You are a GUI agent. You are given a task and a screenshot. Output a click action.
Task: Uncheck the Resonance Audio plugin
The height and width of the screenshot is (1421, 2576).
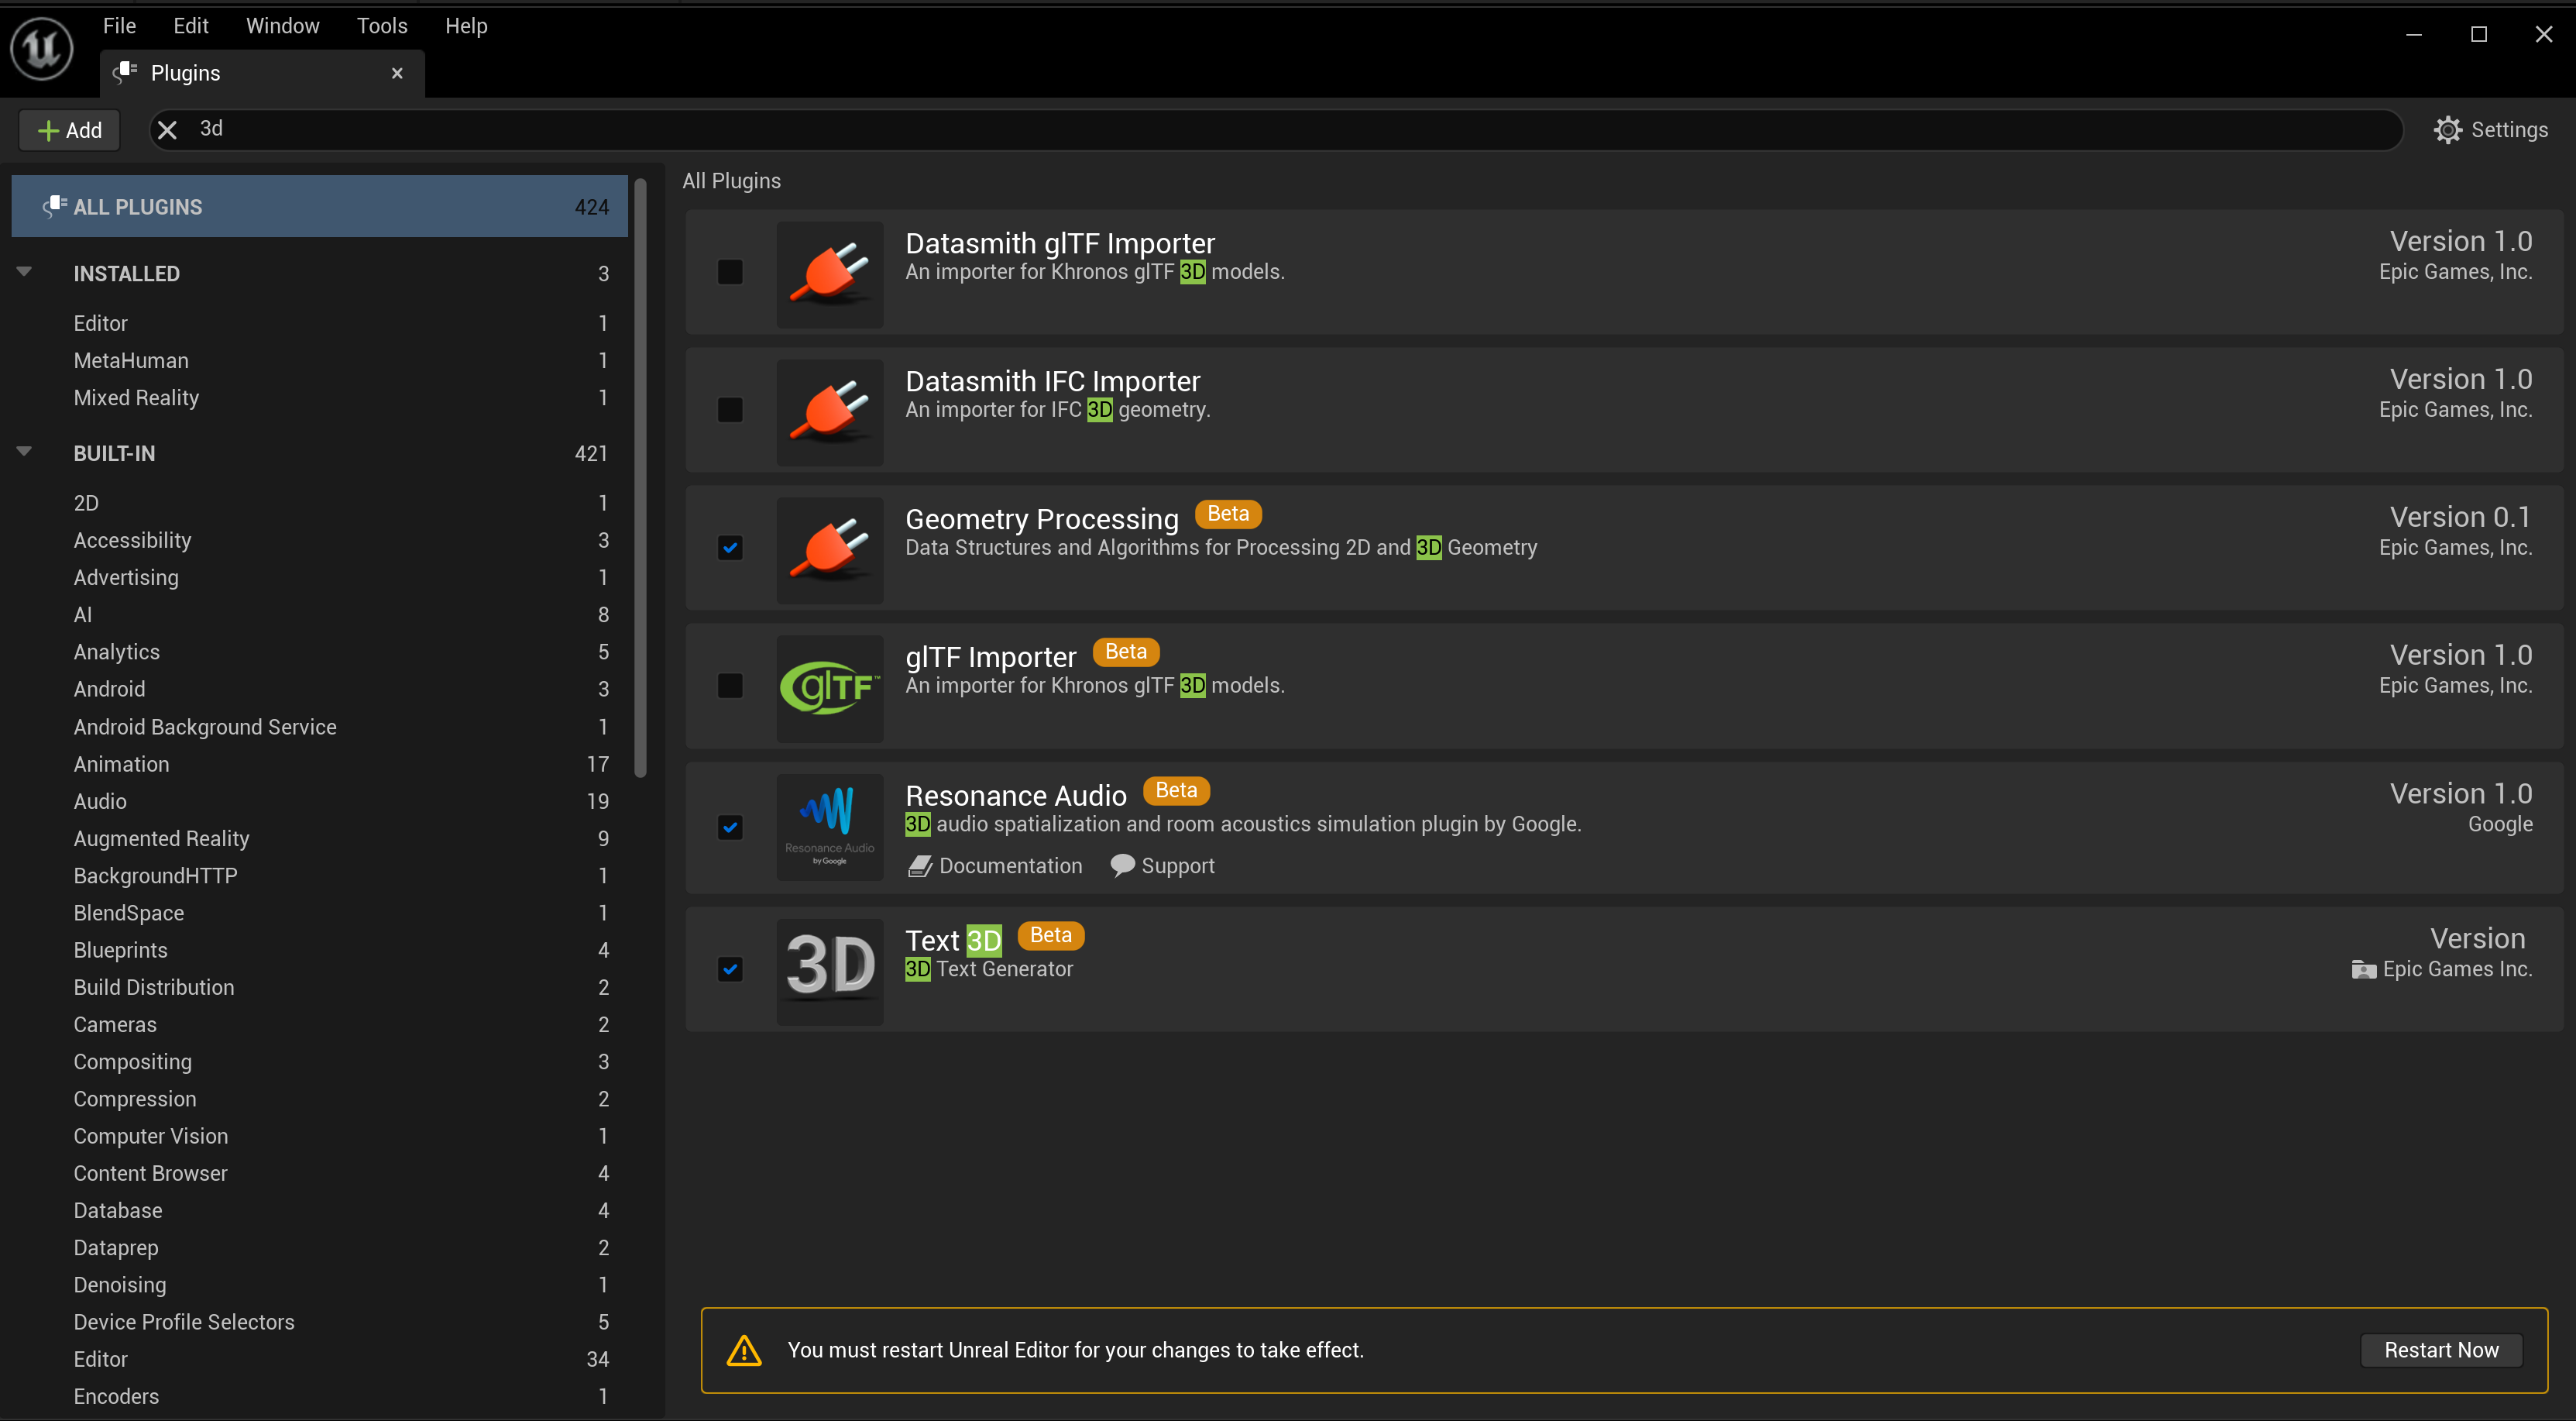tap(730, 827)
